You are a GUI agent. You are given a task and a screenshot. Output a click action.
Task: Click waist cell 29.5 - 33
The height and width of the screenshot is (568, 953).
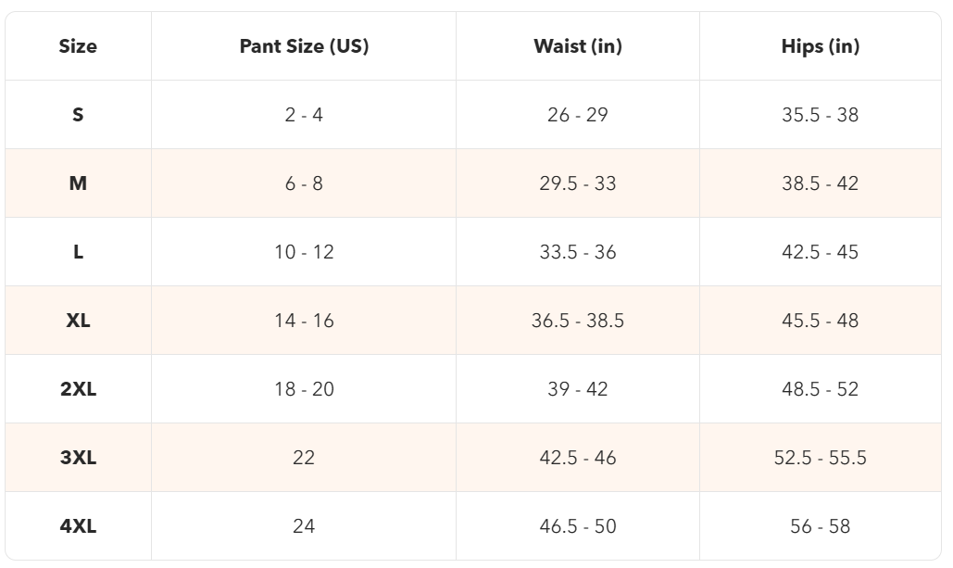tap(578, 183)
